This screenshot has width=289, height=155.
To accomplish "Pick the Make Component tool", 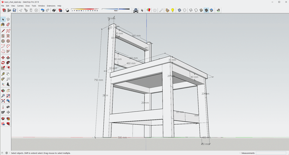I will (8, 19).
